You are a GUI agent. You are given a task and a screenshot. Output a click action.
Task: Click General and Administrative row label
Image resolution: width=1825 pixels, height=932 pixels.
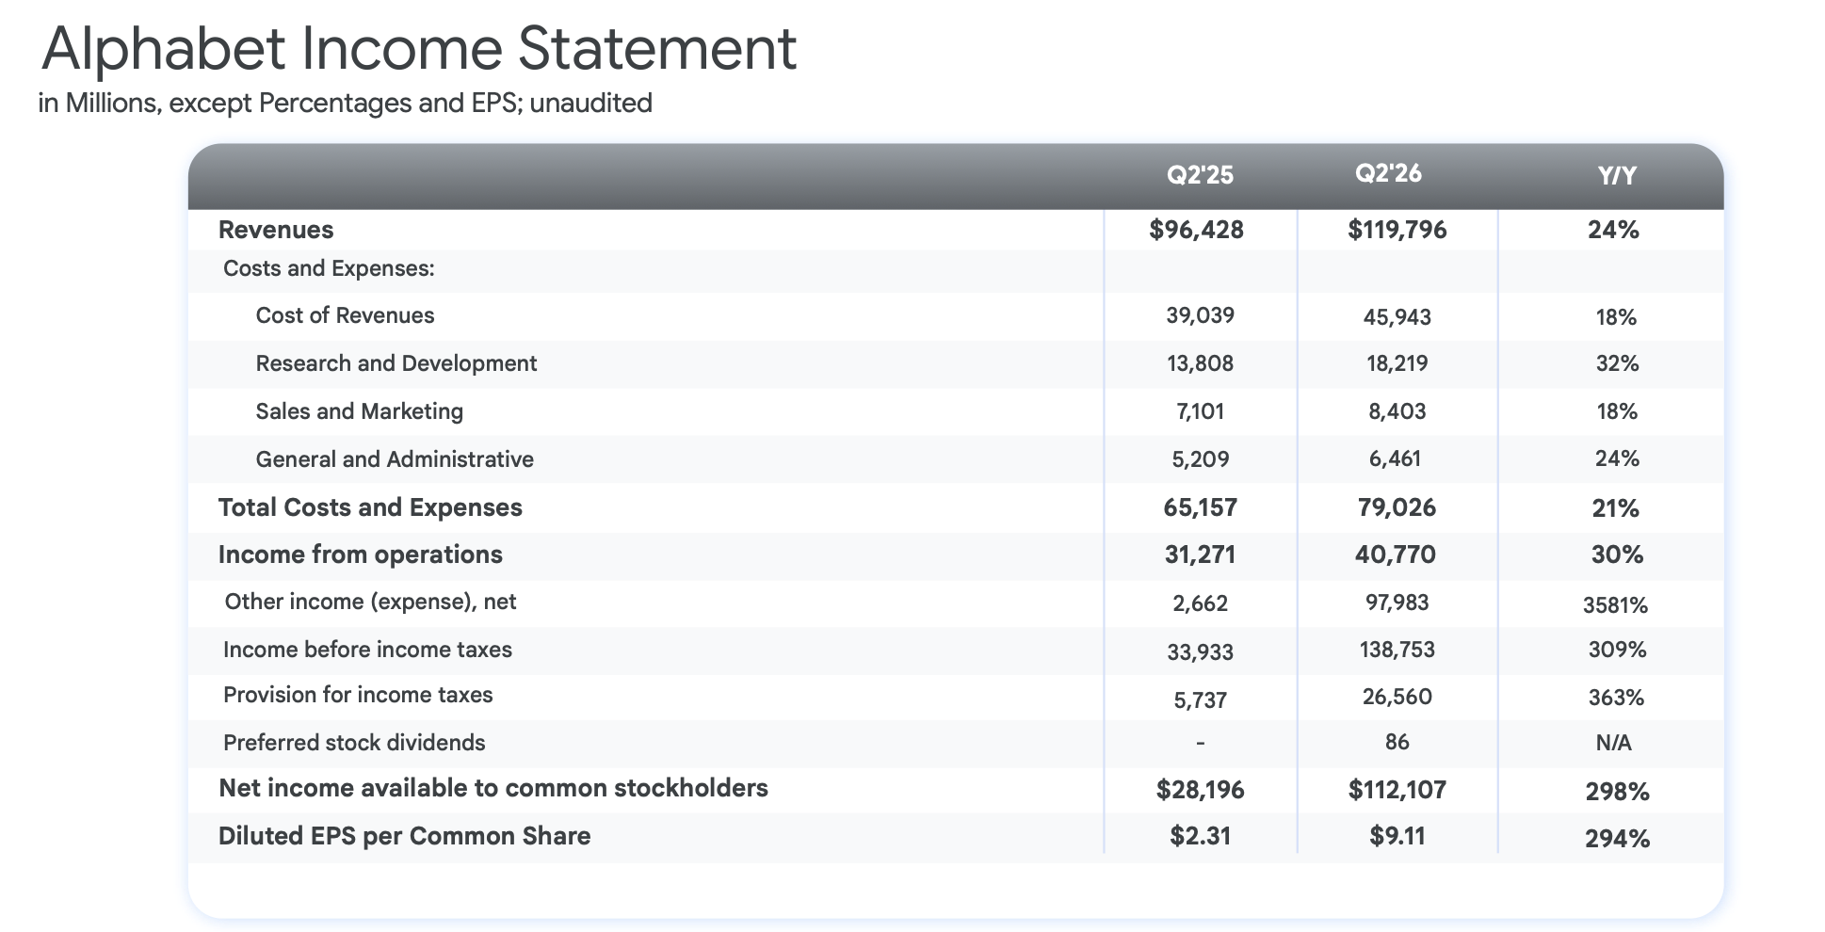(395, 459)
